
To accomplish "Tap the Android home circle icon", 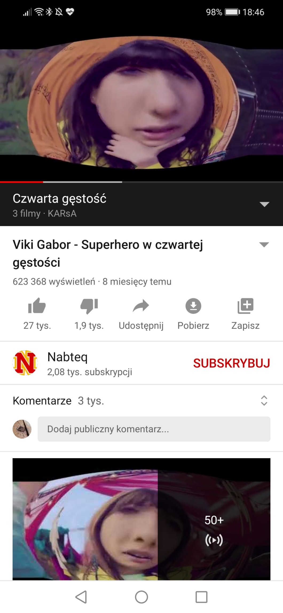I will click(141, 597).
